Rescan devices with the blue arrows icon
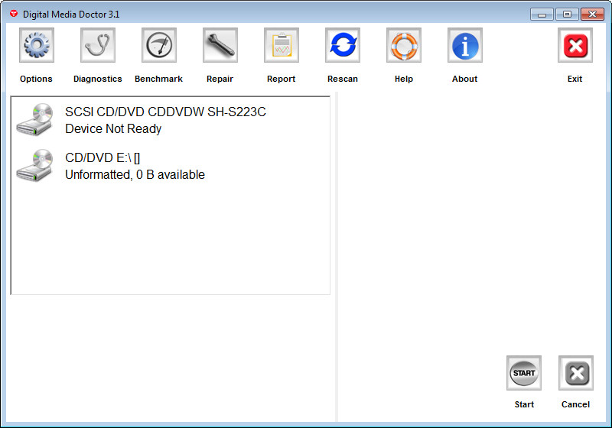The height and width of the screenshot is (428, 612). pyautogui.click(x=343, y=45)
